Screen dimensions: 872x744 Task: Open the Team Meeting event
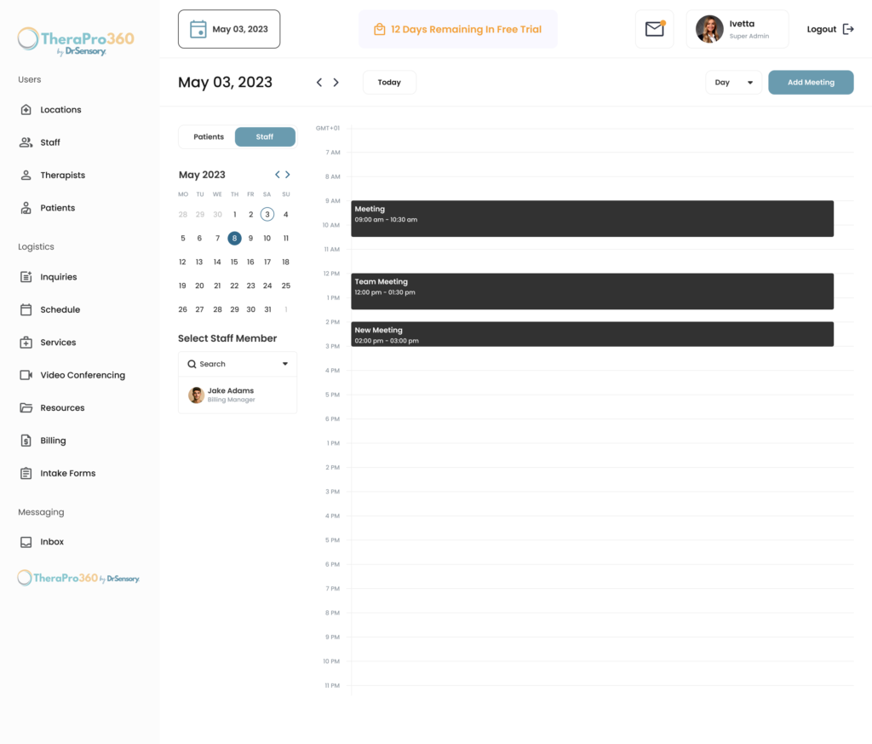pyautogui.click(x=593, y=291)
